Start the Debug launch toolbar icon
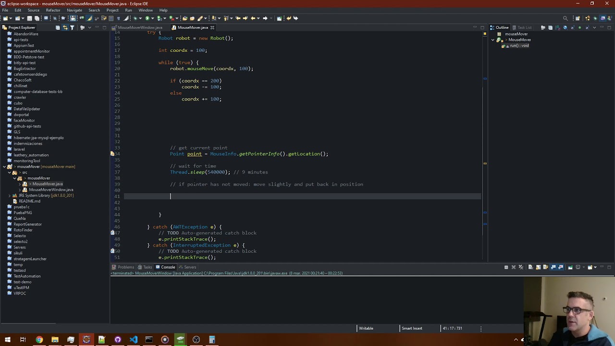The image size is (615, 346). tap(135, 18)
